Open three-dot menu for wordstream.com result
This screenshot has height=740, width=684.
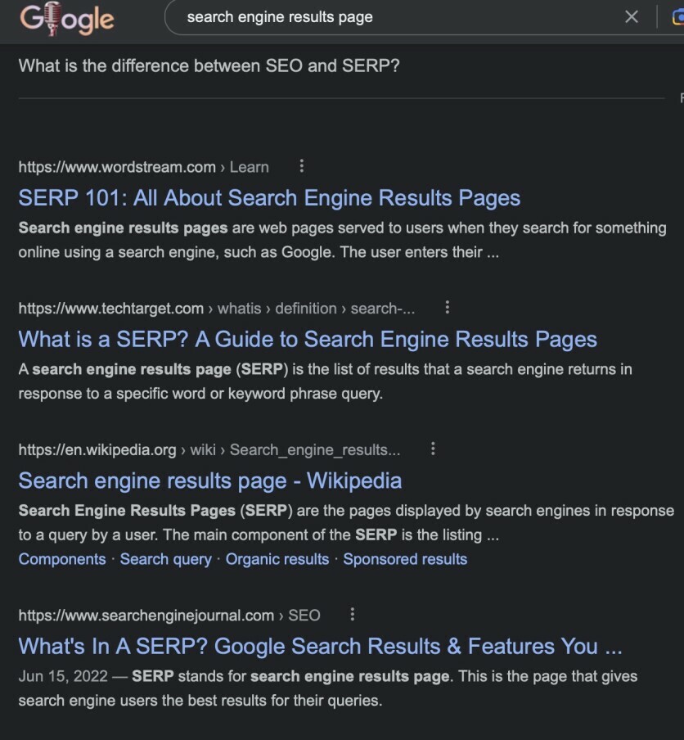click(x=301, y=166)
